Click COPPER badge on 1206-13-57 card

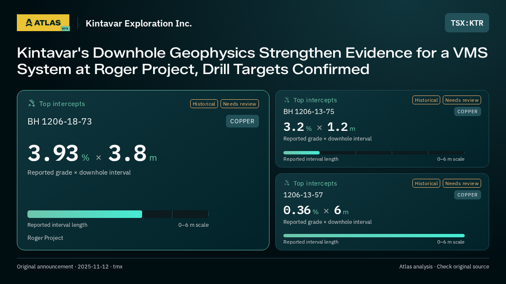(468, 195)
